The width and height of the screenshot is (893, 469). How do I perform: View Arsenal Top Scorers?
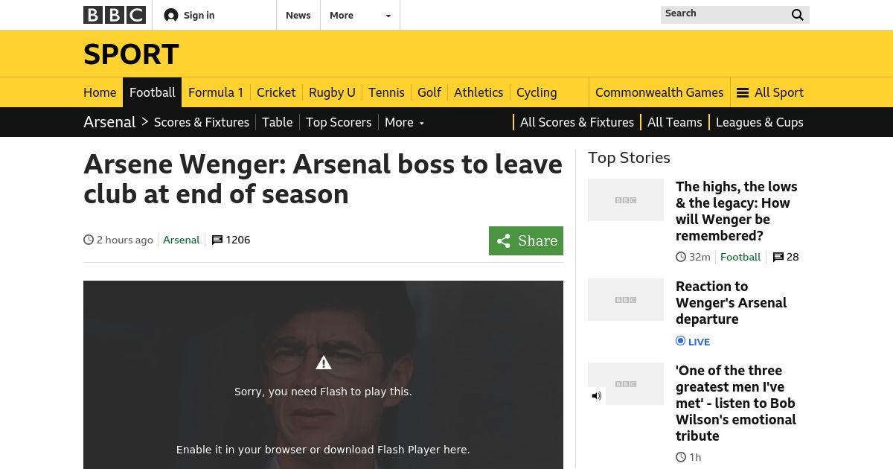point(339,122)
